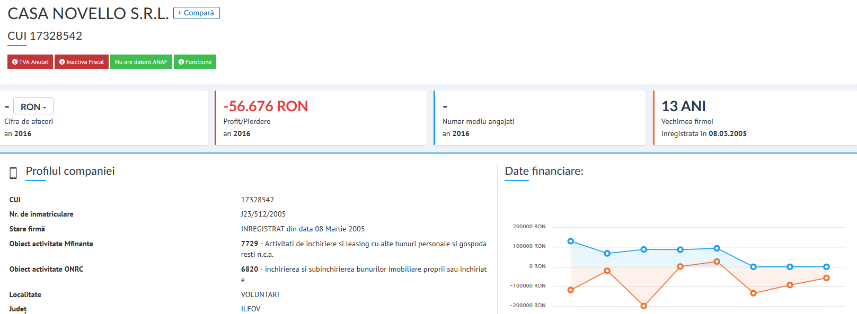Click the Inactiva Fiscal badge
Image resolution: width=857 pixels, height=314 pixels.
click(82, 62)
